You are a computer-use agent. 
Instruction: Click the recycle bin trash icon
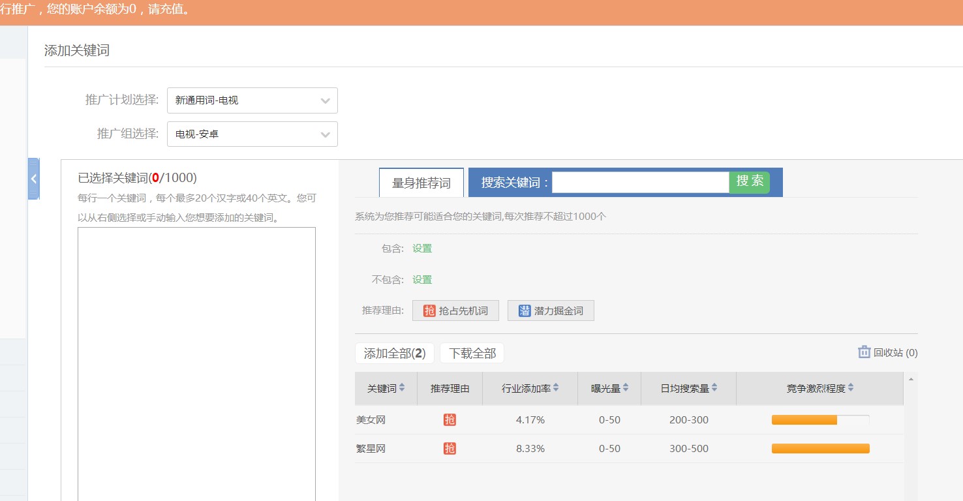click(x=864, y=352)
